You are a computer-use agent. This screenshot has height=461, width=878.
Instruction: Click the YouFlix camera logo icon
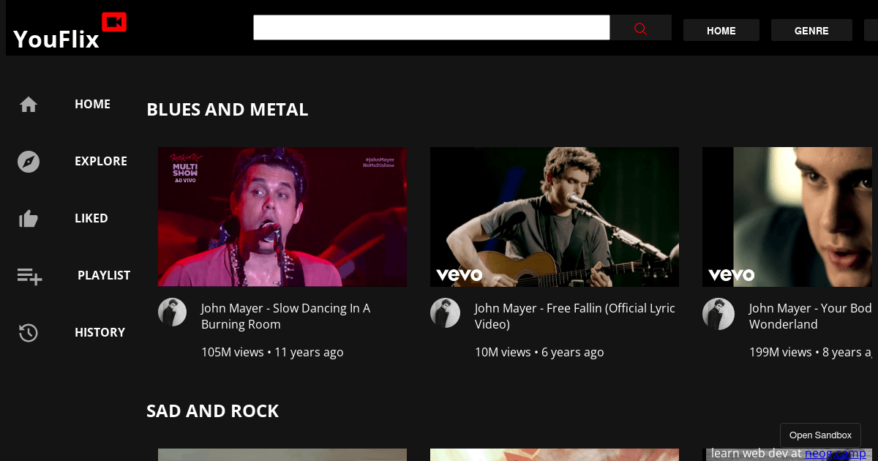113,23
